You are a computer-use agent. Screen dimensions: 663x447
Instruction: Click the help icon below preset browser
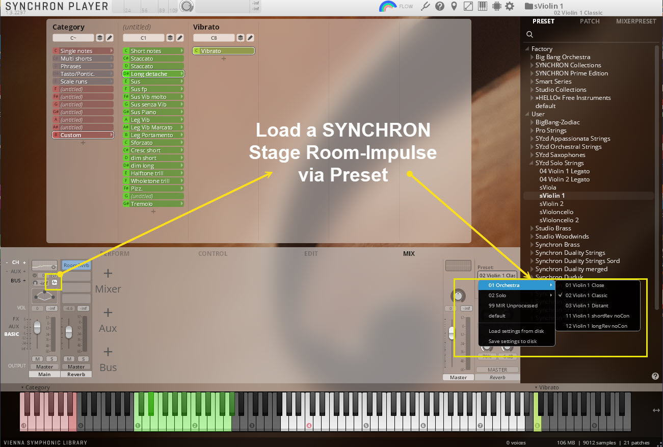click(x=655, y=376)
